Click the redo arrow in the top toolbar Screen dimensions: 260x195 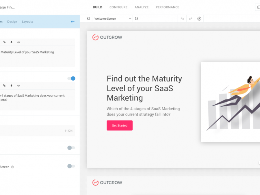pos(191,19)
